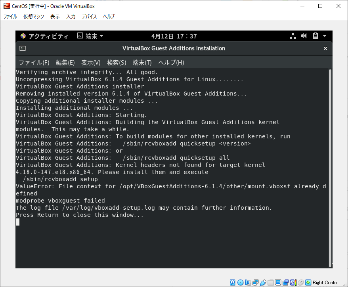
Task: Click the USB devices status icon
Action: coord(263,282)
